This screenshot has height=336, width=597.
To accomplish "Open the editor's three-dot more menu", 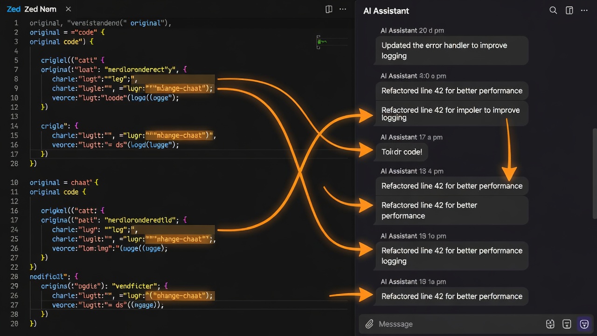I will [343, 9].
